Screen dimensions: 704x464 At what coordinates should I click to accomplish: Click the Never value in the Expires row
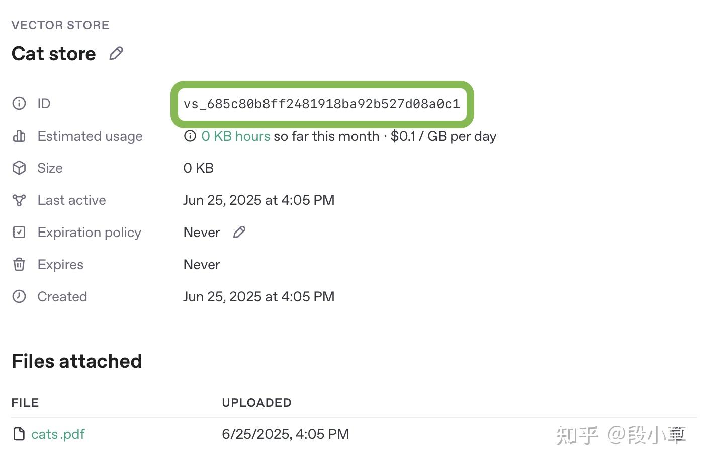pos(201,264)
